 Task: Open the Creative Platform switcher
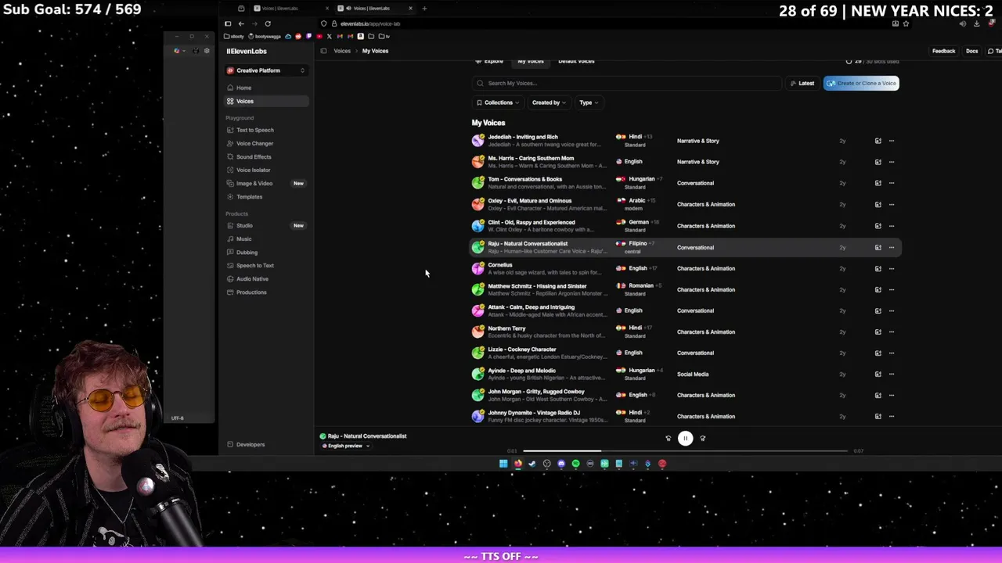pyautogui.click(x=266, y=70)
